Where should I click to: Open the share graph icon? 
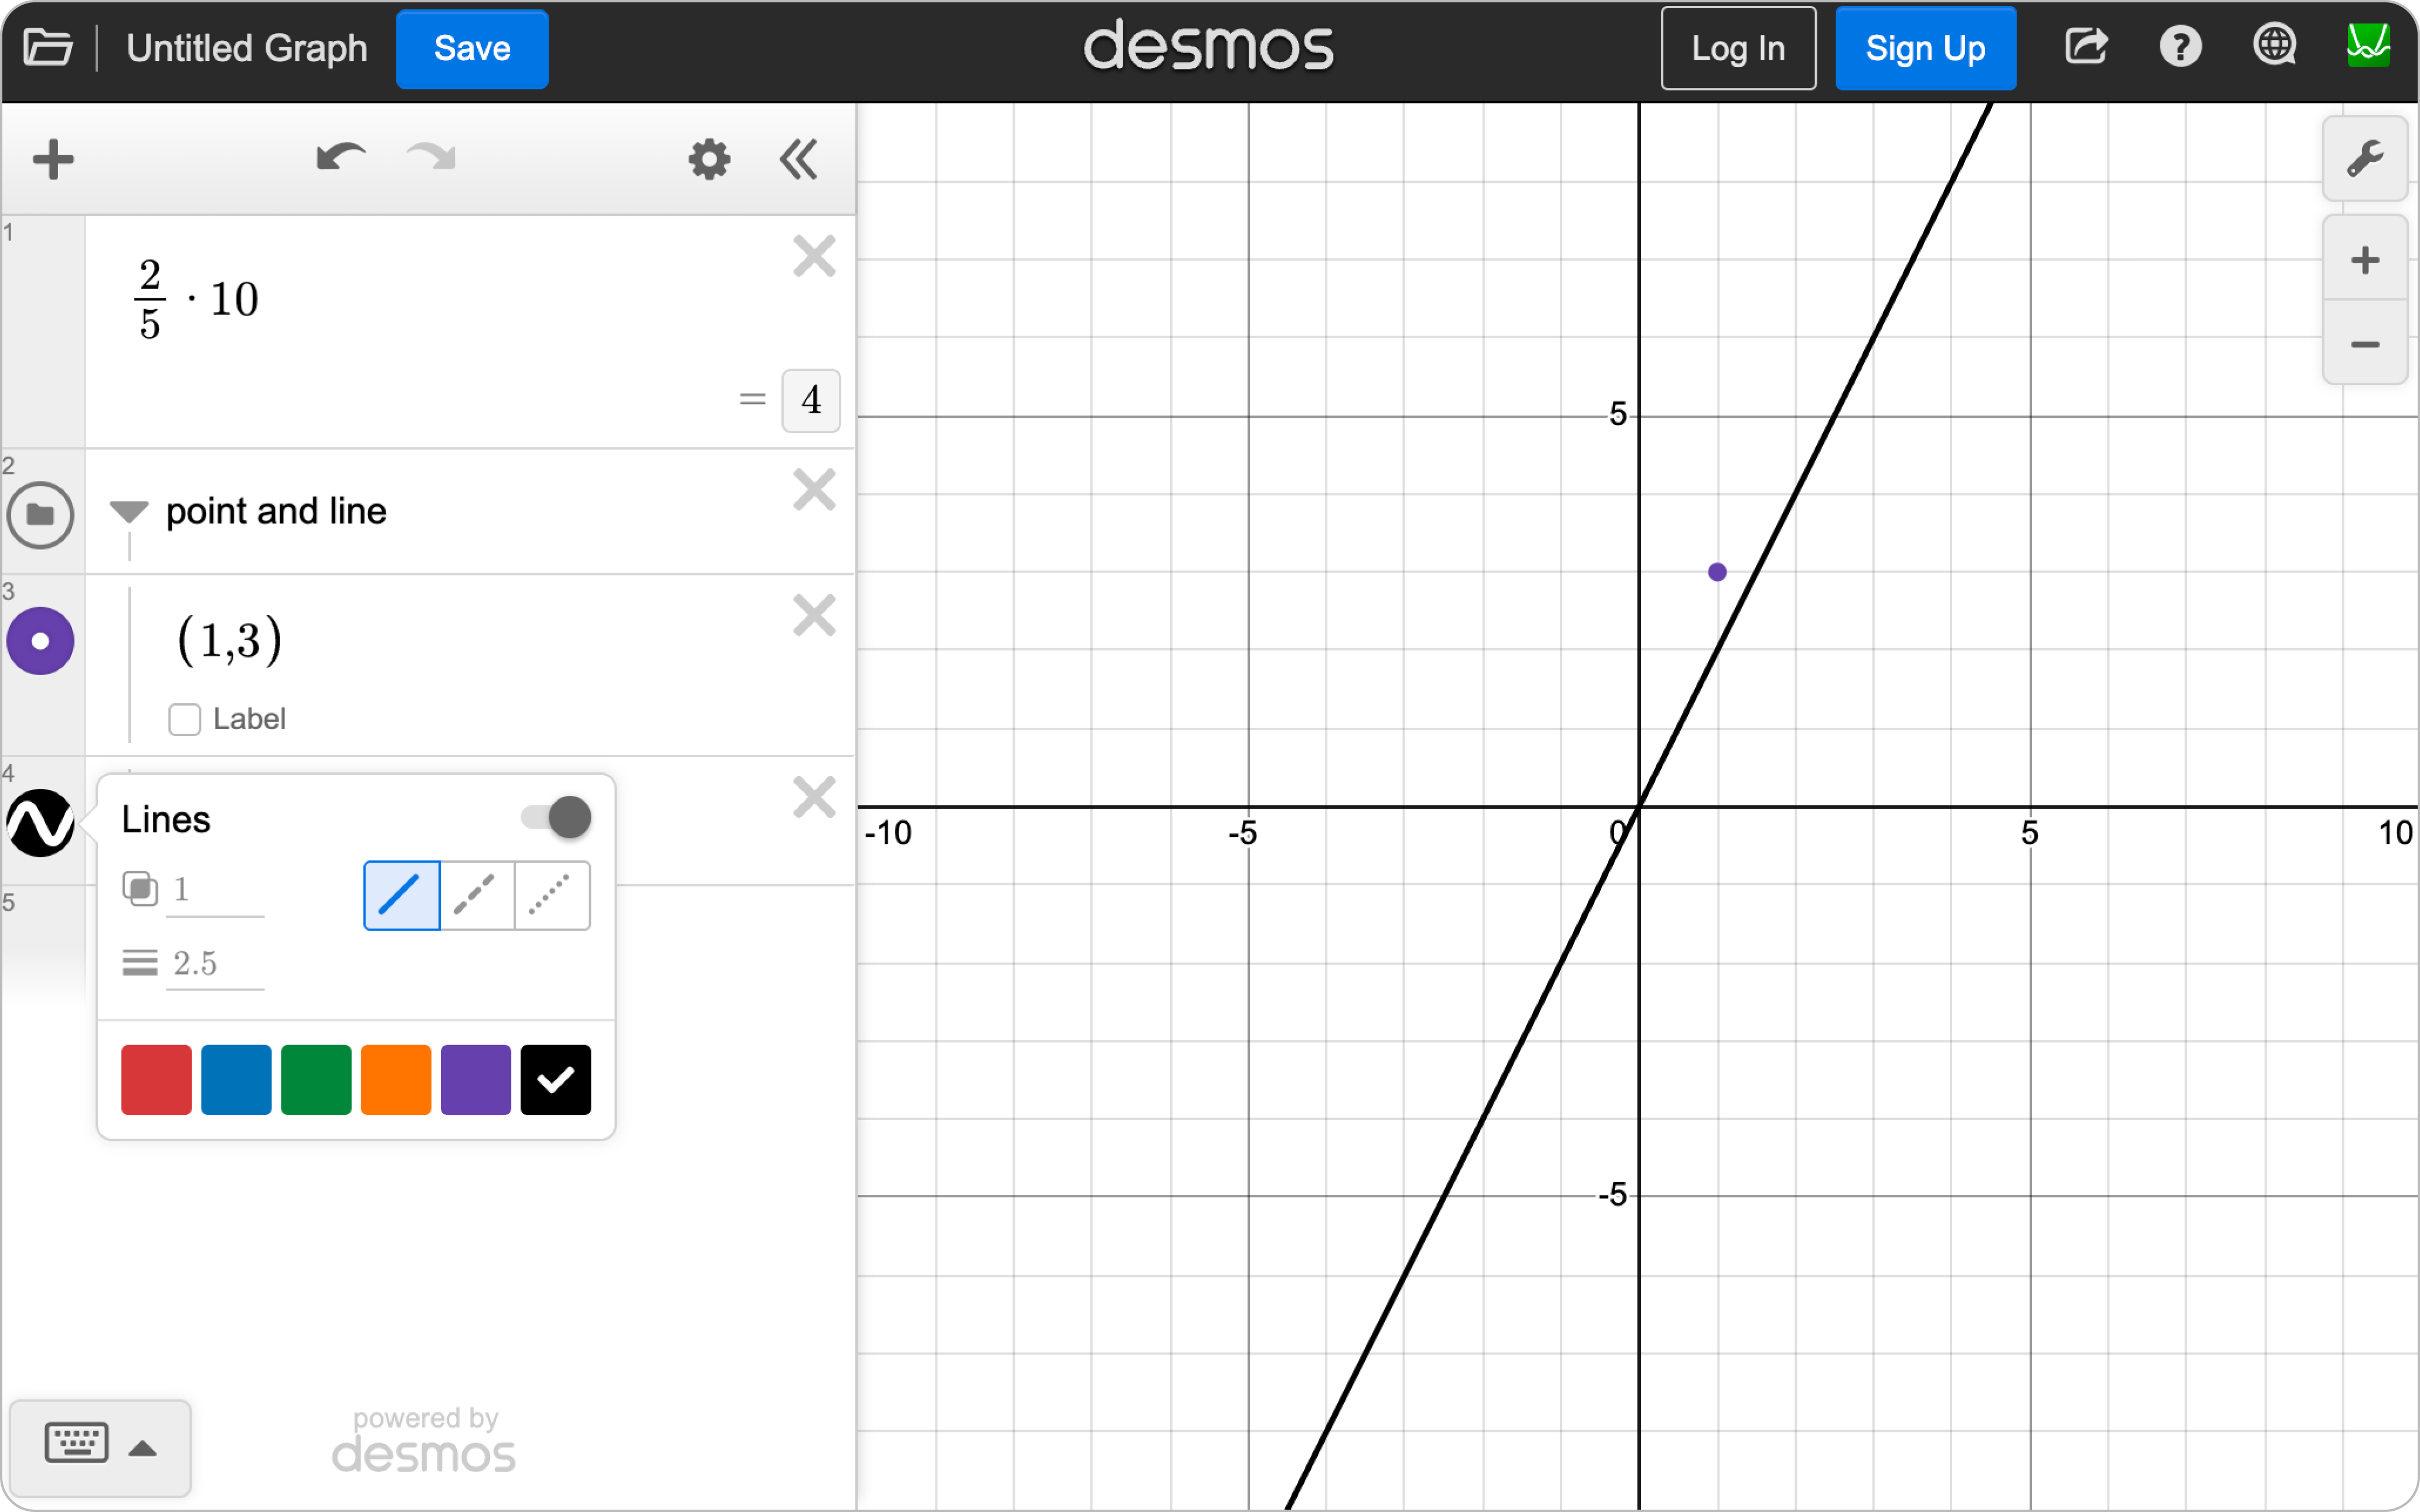point(2086,46)
